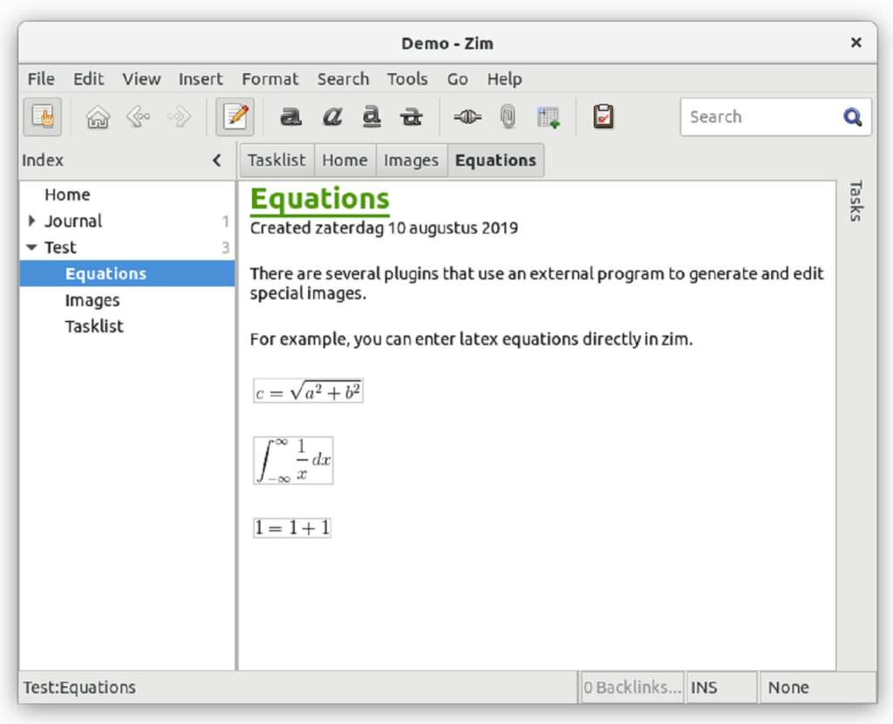Apply italic formatting via the toolbar icon
This screenshot has height=724, width=893.
(332, 116)
